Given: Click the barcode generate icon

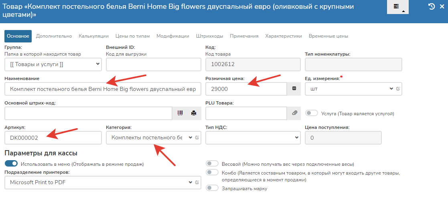Looking at the screenshot, I should coord(180,113).
